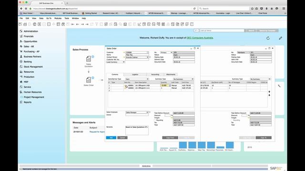Switch to the Logistics tab
Screen dimensions: 305x171
pos(135,75)
